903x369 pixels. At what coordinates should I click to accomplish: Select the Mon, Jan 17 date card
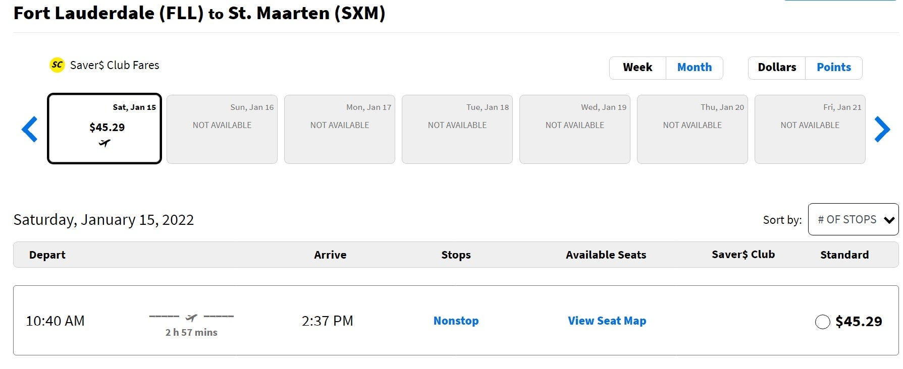340,129
